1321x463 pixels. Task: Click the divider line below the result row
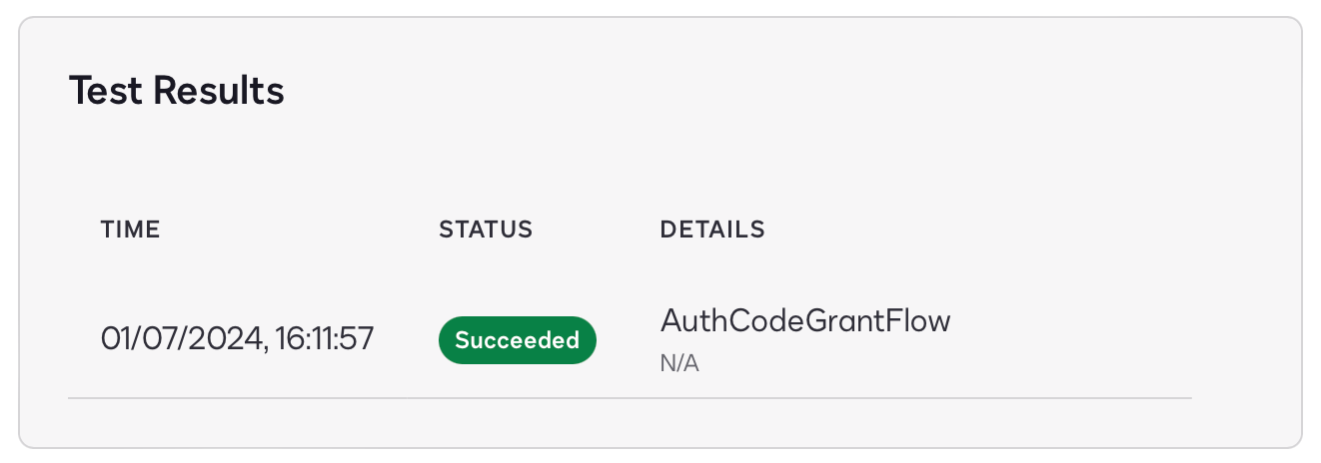(x=630, y=398)
